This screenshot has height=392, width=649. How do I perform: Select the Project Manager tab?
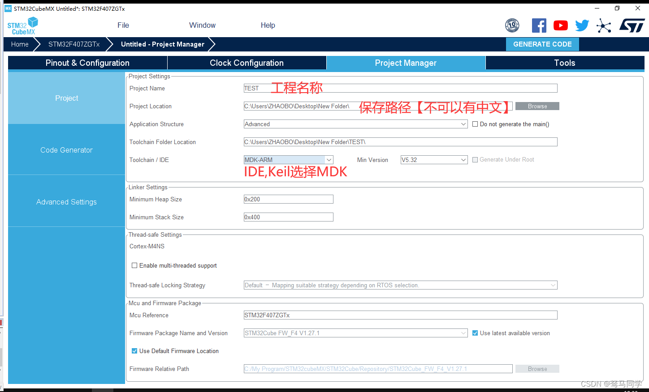pos(406,63)
